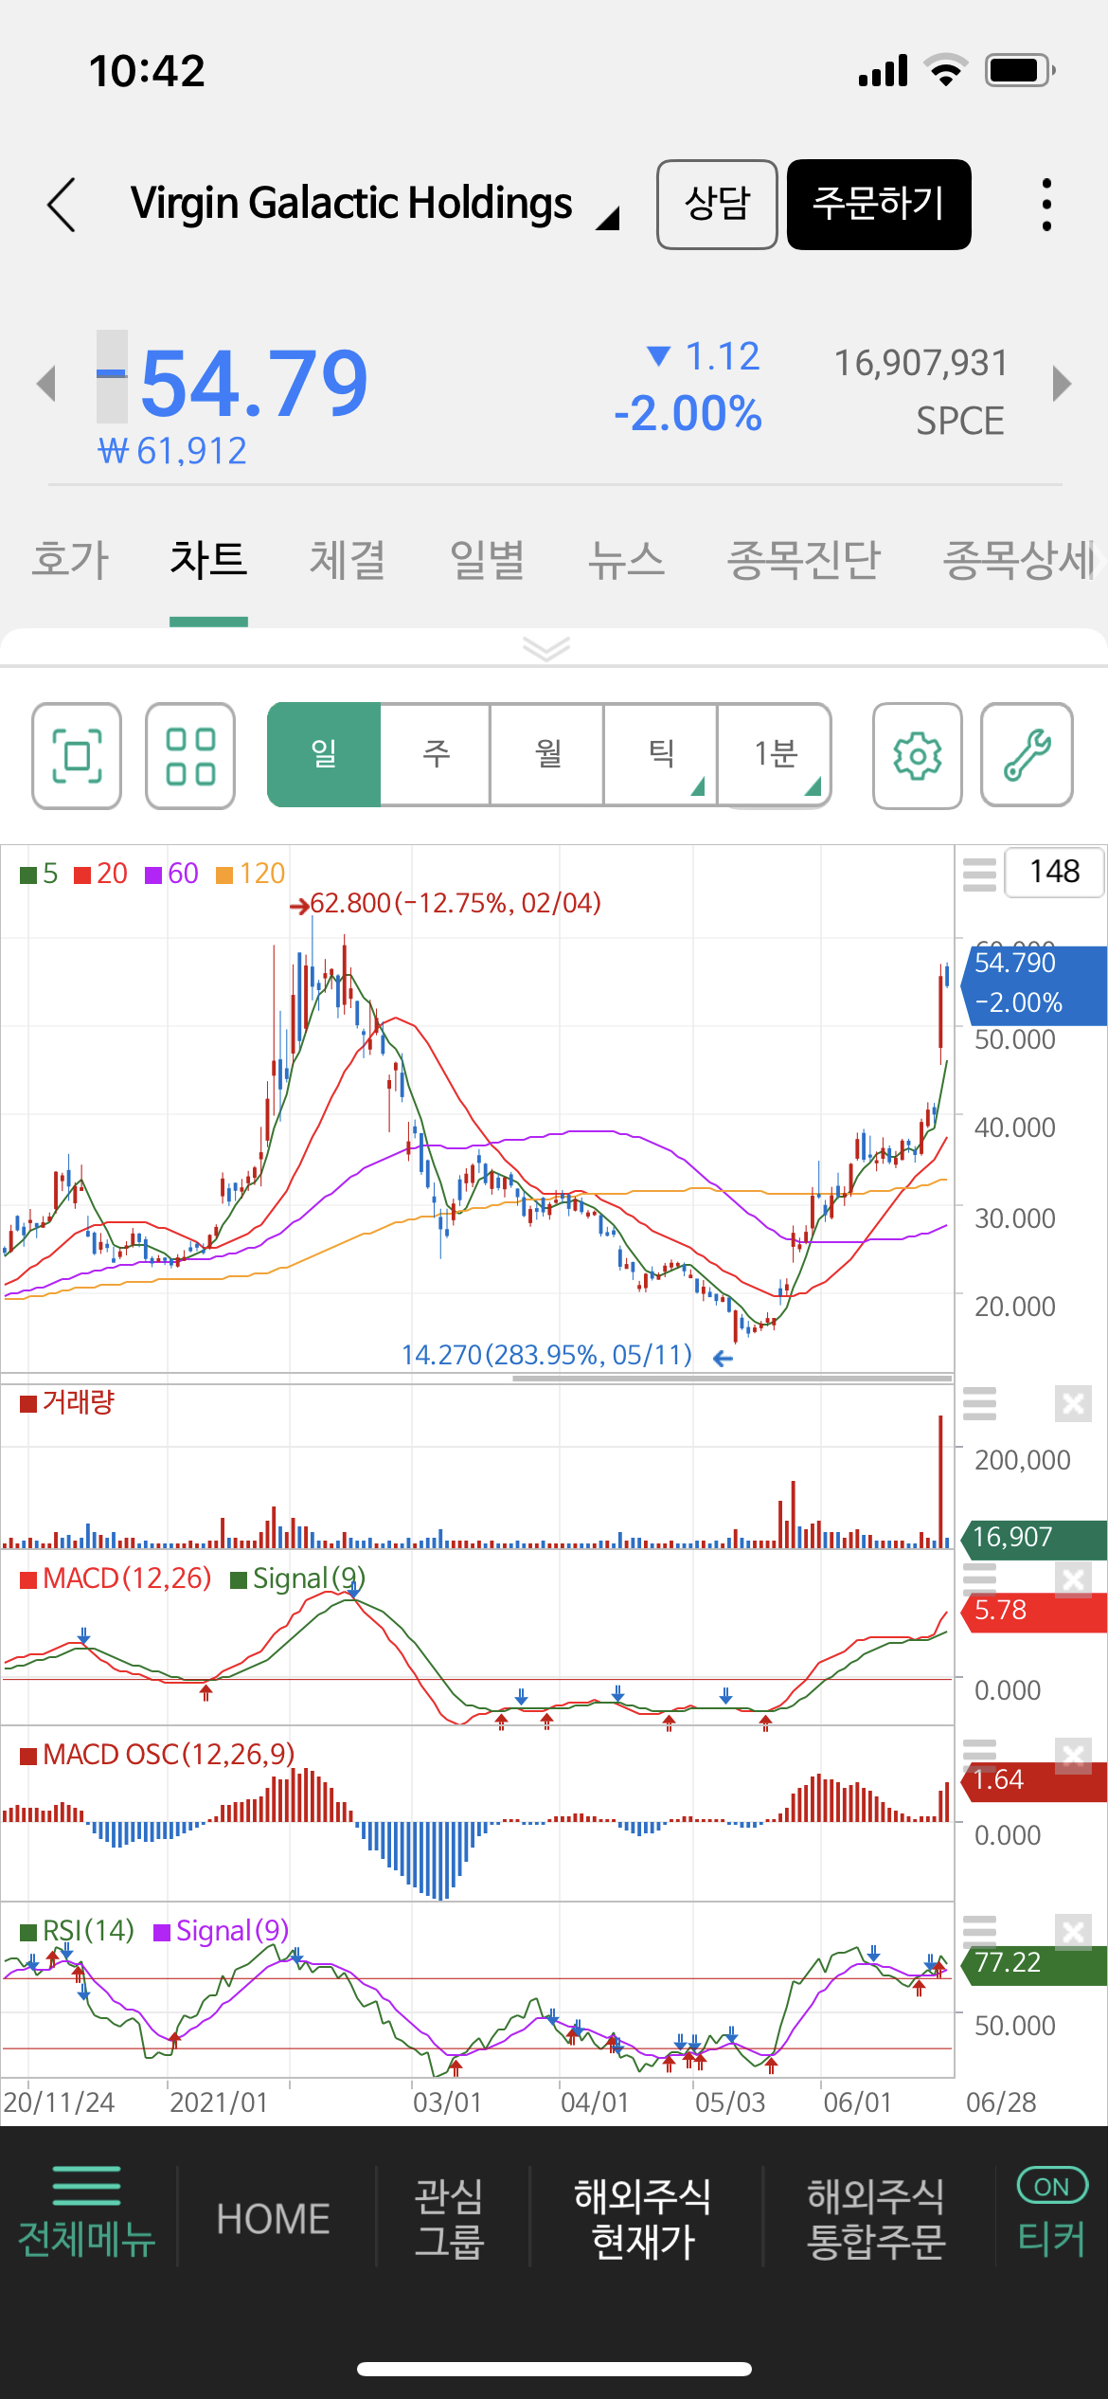This screenshot has height=2399, width=1108.
Task: Close the MACD OSC panel
Action: pyautogui.click(x=1073, y=1756)
